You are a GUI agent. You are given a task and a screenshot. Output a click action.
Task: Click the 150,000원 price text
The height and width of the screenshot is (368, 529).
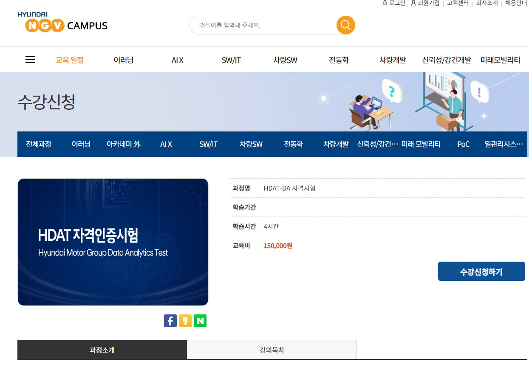click(278, 246)
